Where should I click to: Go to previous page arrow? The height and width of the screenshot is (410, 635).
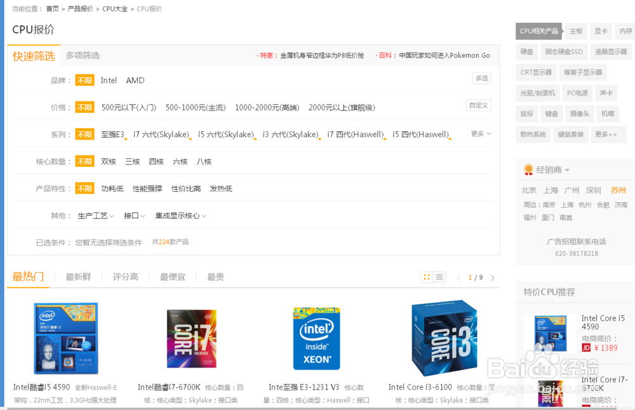(x=459, y=277)
